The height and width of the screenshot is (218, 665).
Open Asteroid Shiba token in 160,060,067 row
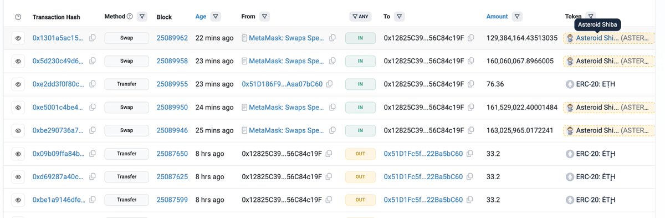pos(597,61)
